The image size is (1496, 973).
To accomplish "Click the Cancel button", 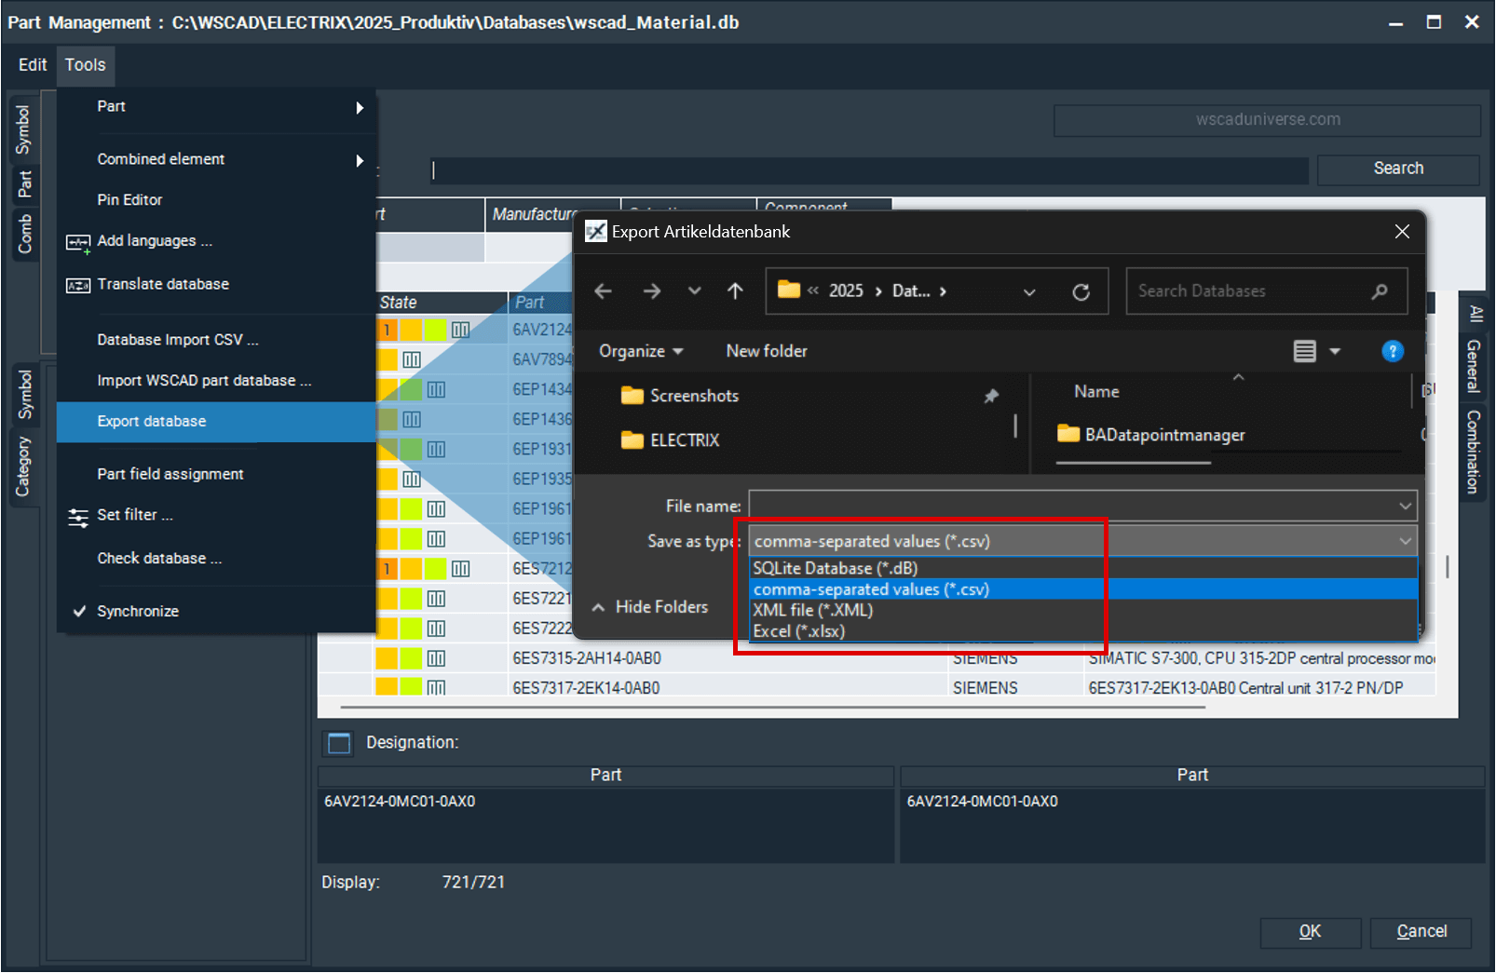I will (1421, 932).
